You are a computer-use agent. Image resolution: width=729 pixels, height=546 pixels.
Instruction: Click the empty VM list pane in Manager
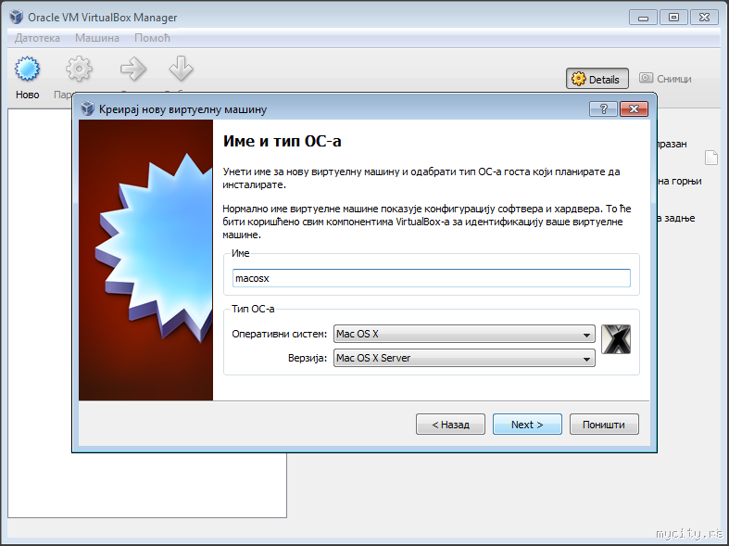pos(147,485)
